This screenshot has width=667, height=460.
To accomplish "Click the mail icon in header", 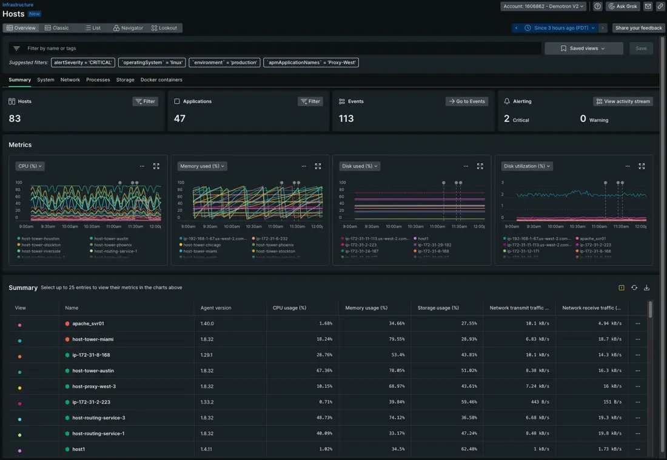I will pyautogui.click(x=648, y=6).
